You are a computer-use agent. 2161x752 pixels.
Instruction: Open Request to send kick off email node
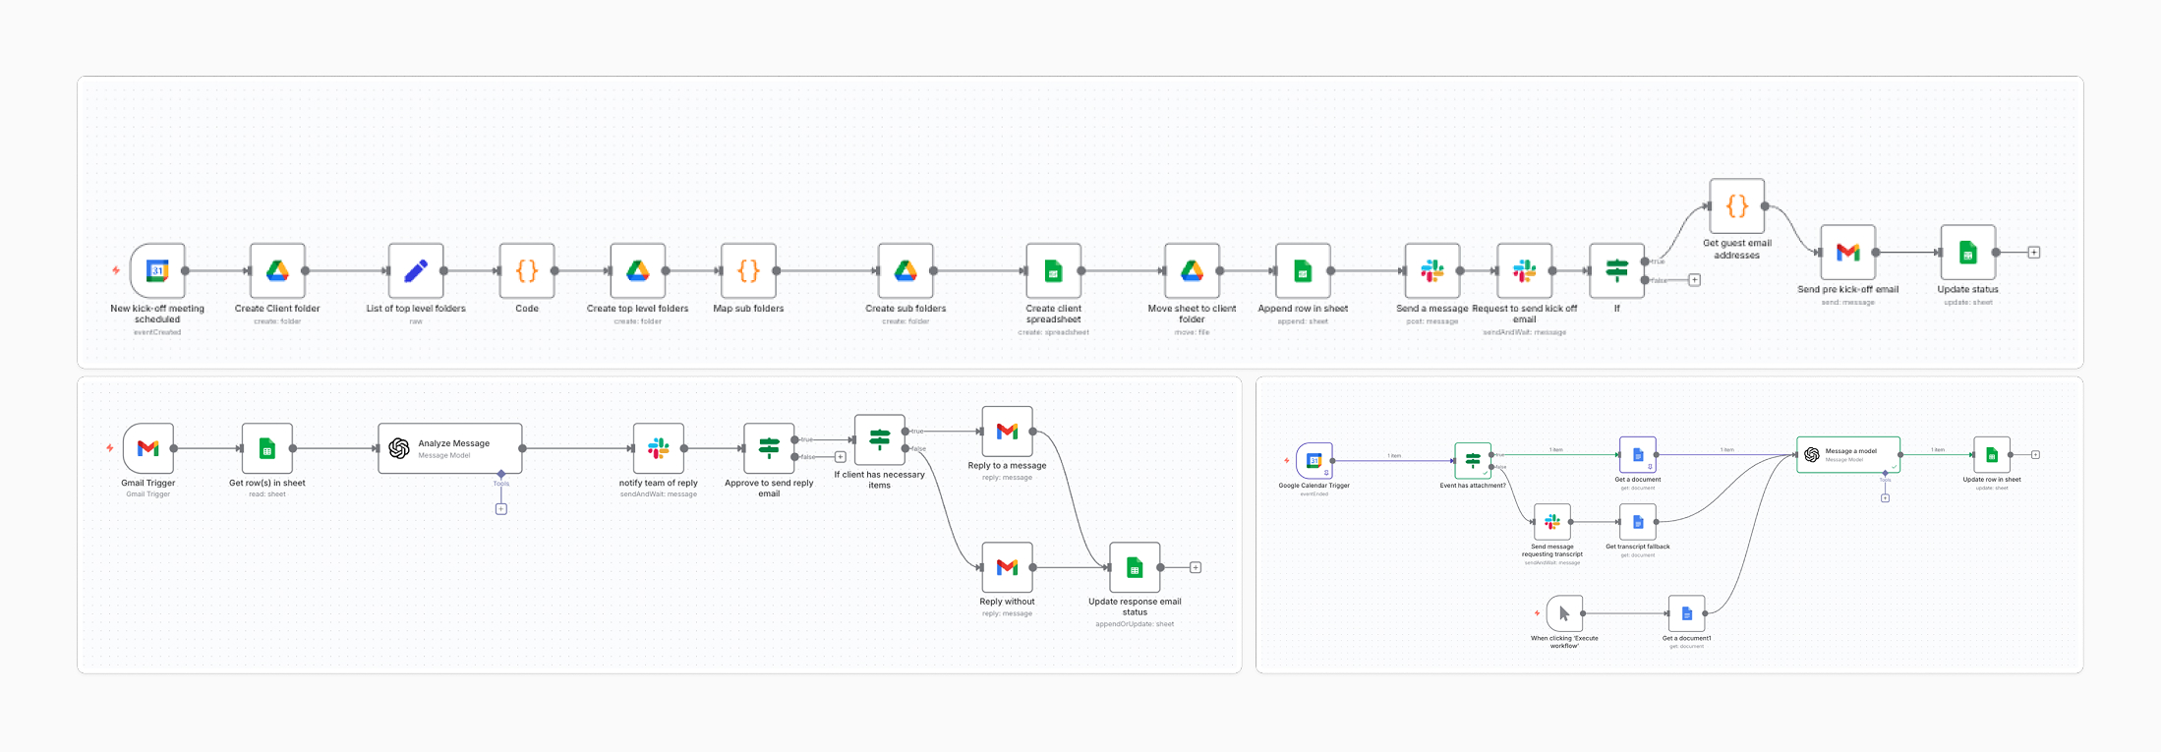click(x=1525, y=271)
